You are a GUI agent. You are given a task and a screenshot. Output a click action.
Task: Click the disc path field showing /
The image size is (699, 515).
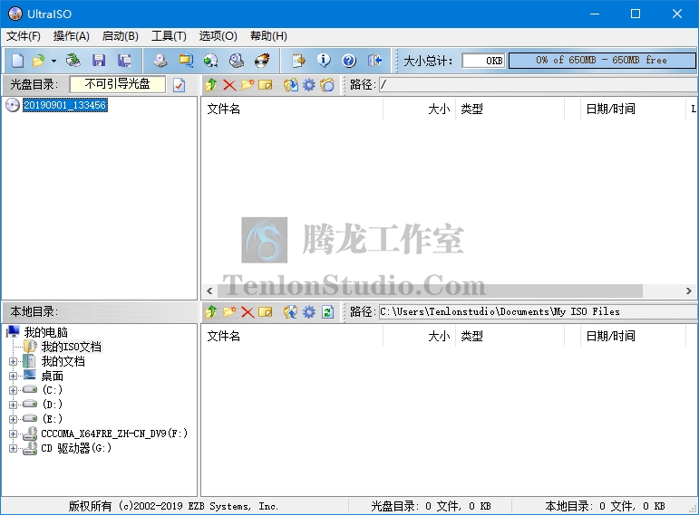(538, 84)
